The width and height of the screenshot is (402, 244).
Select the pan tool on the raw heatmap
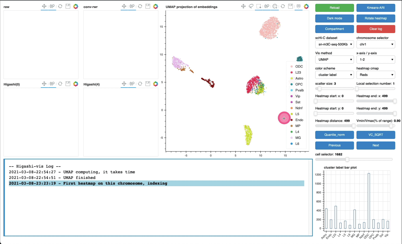(44, 6)
